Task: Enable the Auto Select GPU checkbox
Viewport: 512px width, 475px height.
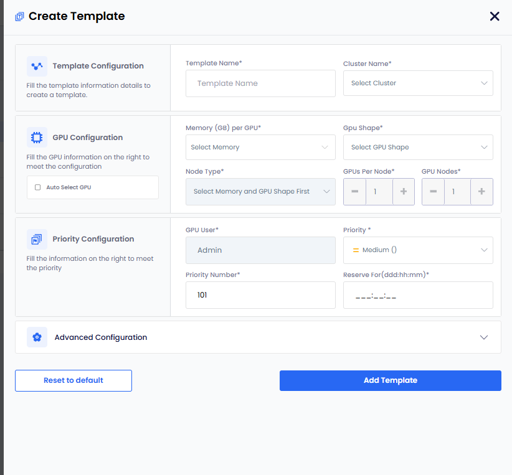Action: pyautogui.click(x=38, y=187)
